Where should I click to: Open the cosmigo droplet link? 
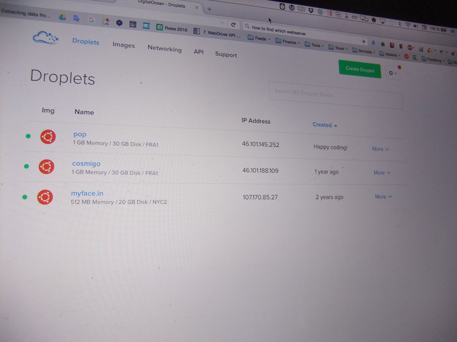pos(86,164)
